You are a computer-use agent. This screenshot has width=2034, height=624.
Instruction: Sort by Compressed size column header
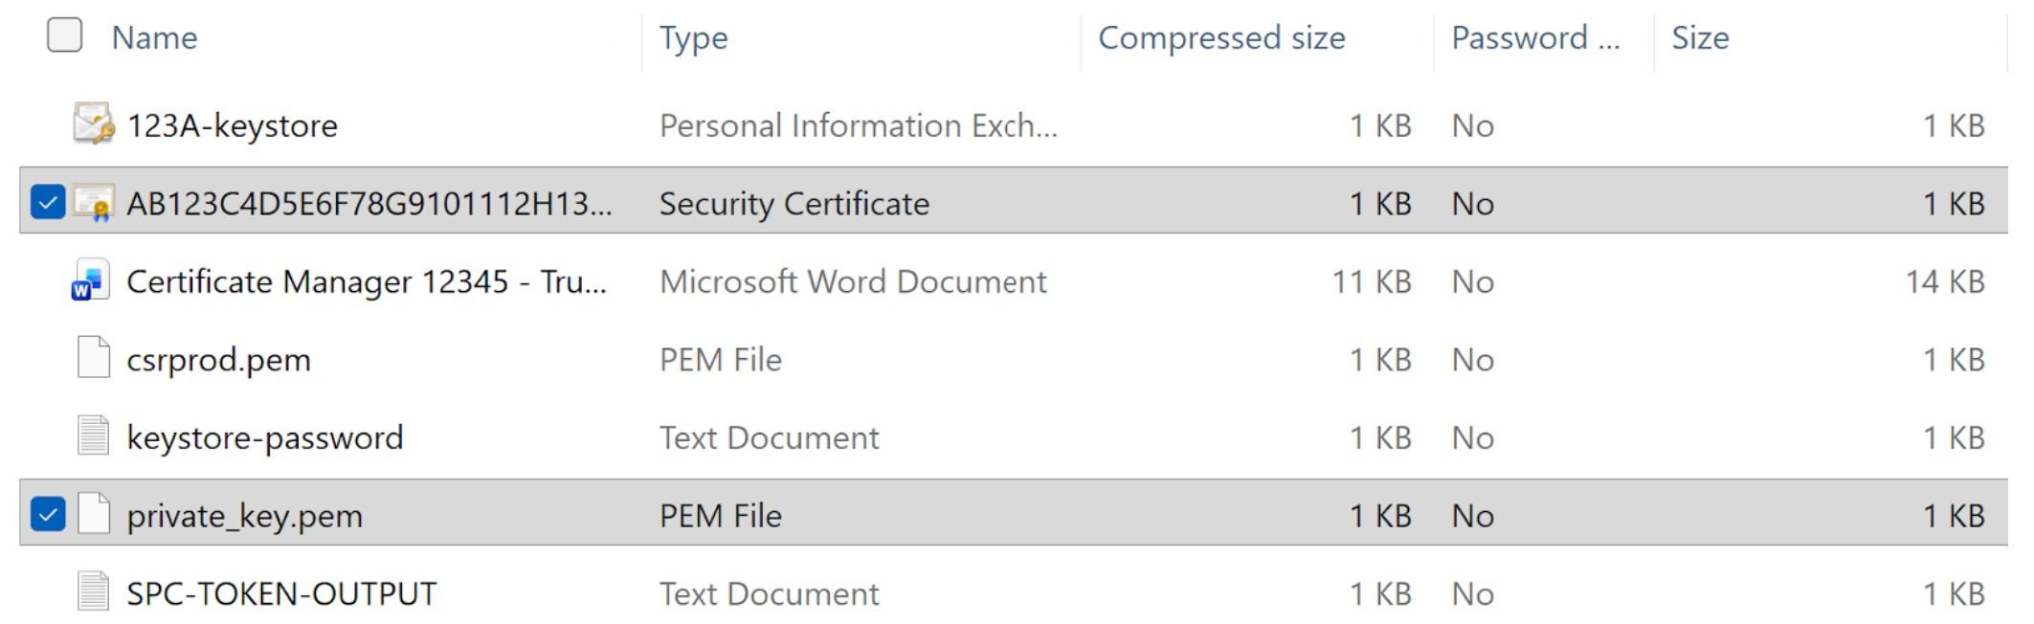click(x=1220, y=37)
